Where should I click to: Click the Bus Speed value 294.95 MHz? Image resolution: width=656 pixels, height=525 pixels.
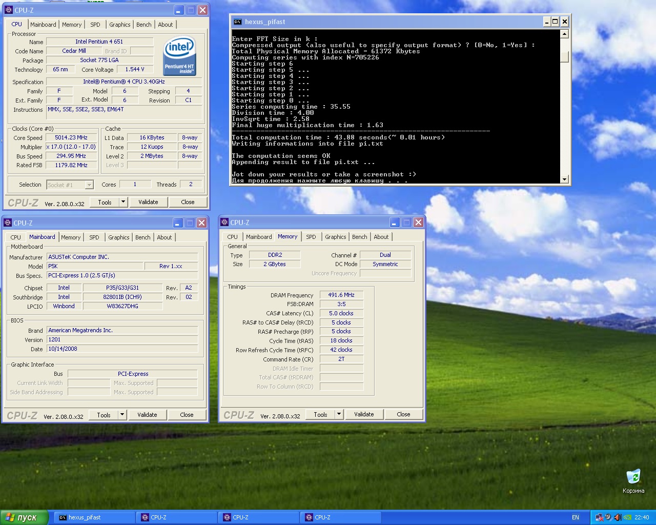[72, 156]
